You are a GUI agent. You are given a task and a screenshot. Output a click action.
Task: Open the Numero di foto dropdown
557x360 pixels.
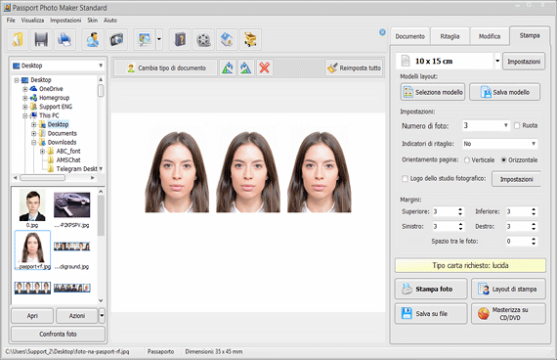[486, 125]
